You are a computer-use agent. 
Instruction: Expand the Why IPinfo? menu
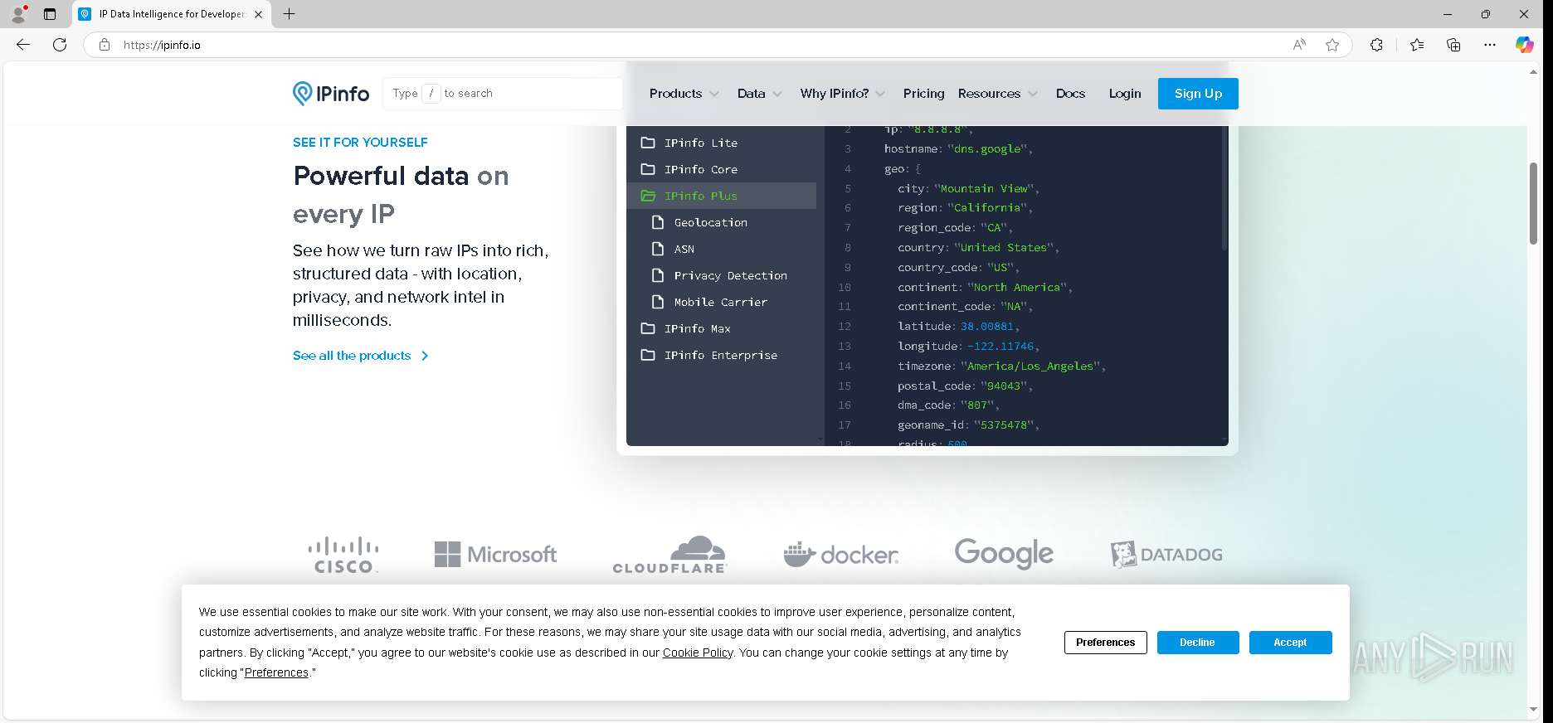(842, 94)
